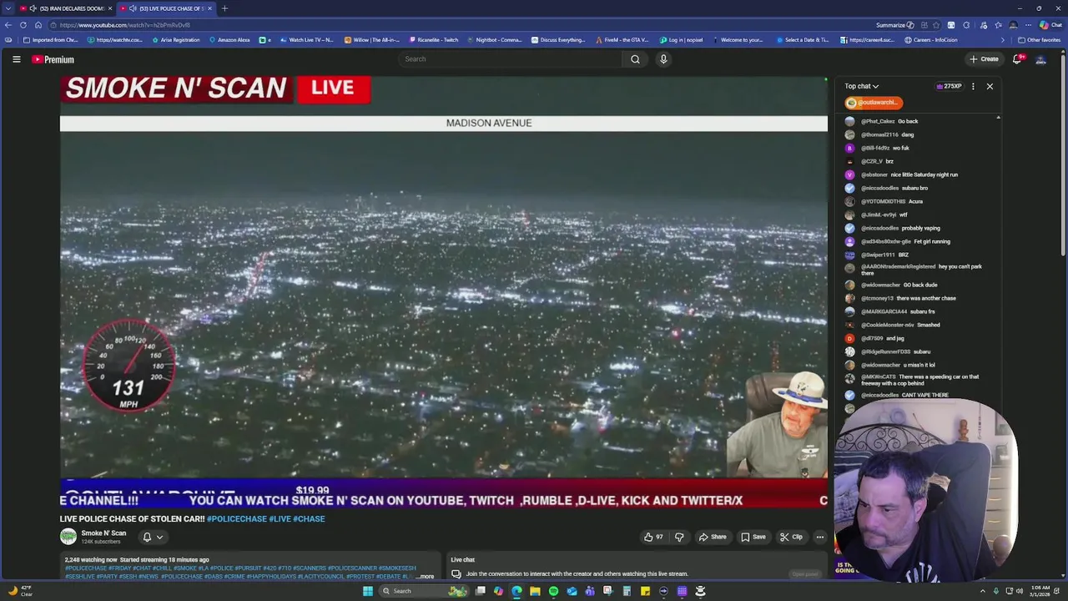Switch chat mode via Top chat dropdown
The height and width of the screenshot is (601, 1068).
click(861, 86)
